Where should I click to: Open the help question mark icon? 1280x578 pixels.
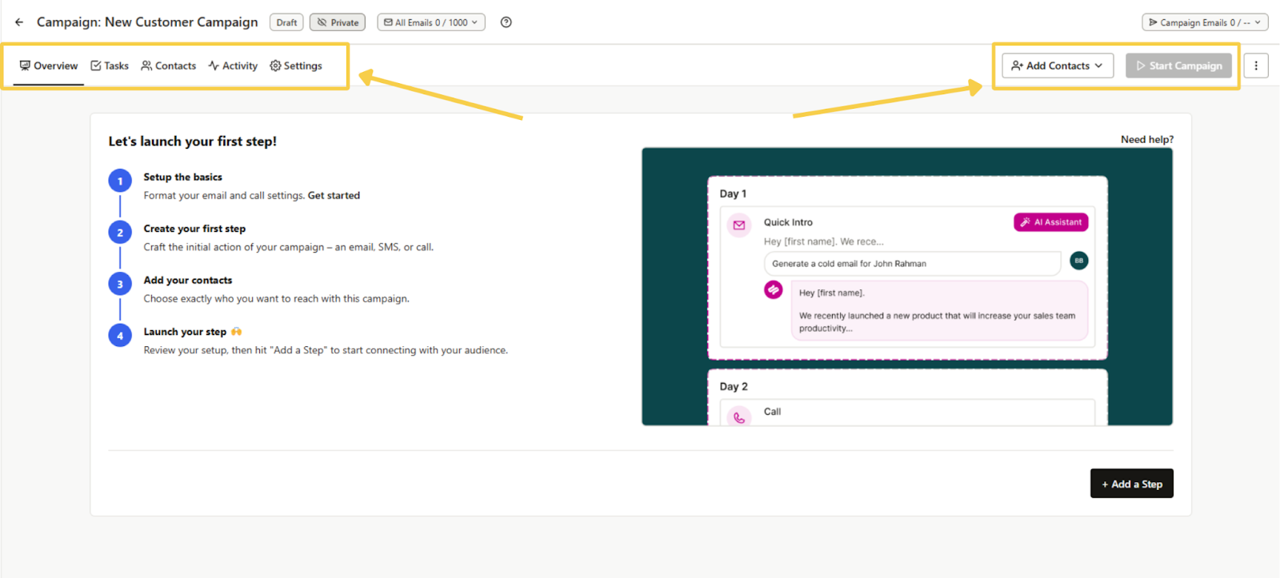506,22
